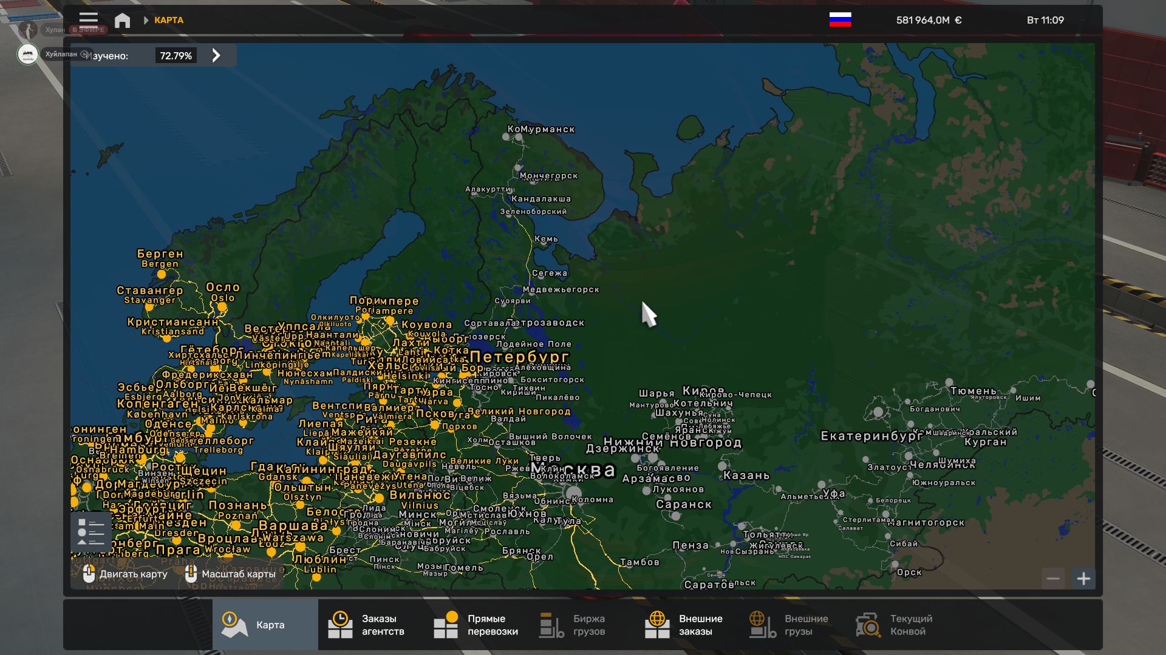Click the account balance 581 964,0M €
1166x655 pixels.
coord(929,20)
